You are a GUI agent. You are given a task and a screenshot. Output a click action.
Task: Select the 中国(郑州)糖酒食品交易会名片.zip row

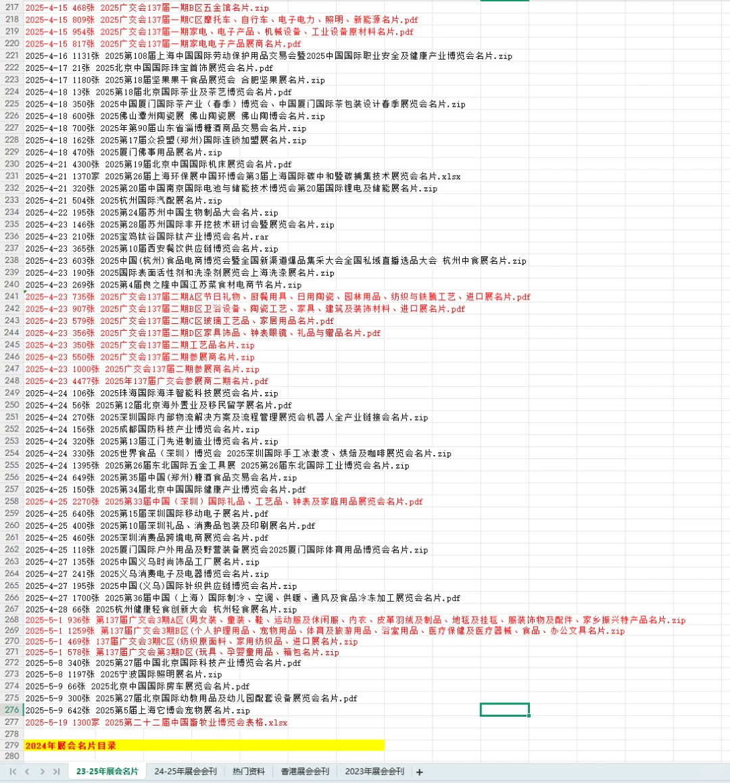161,477
